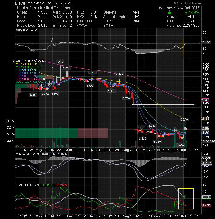Click the cyan EMA(20) line swatch
The width and height of the screenshot is (215, 219).
click(x=17, y=70)
